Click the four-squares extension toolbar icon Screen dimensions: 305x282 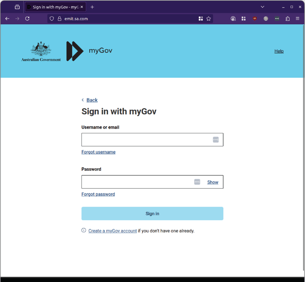pos(244,19)
